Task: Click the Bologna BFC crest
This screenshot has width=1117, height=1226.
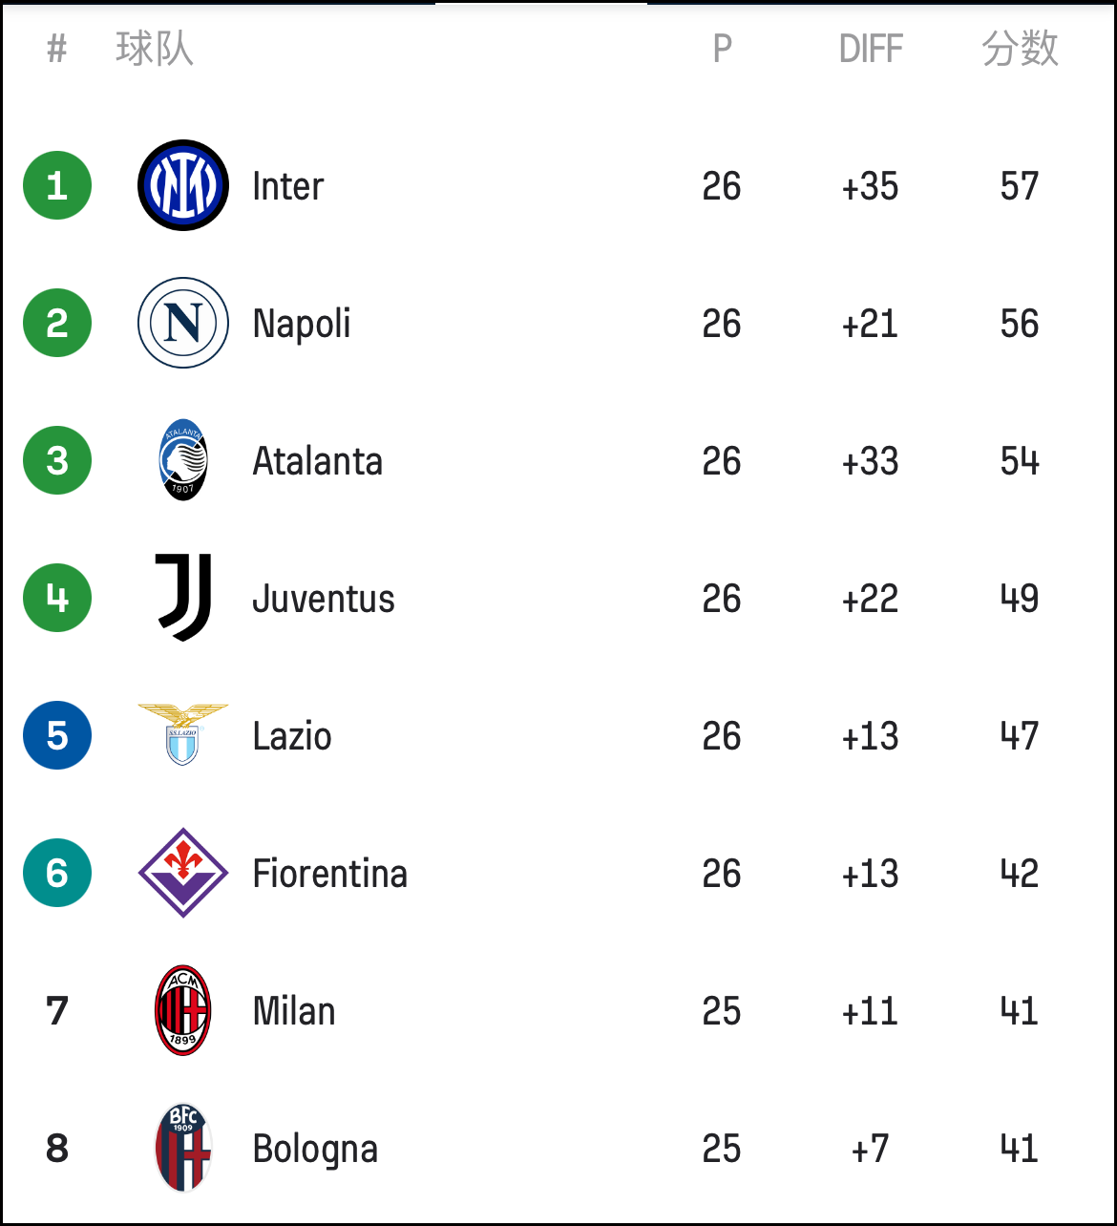Action: (x=183, y=1148)
